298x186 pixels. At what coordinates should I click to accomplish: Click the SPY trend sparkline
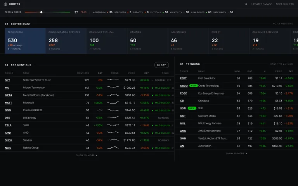pyautogui.click(x=113, y=79)
